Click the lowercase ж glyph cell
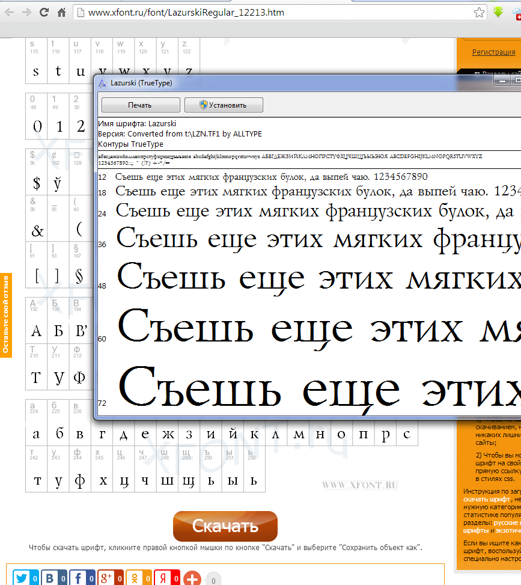 pyautogui.click(x=167, y=432)
